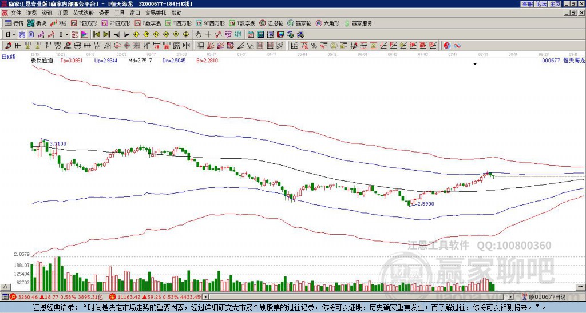Screen dimensions: 586x313
Task: Click the 客服 customer service button
Action: tap(527, 4)
